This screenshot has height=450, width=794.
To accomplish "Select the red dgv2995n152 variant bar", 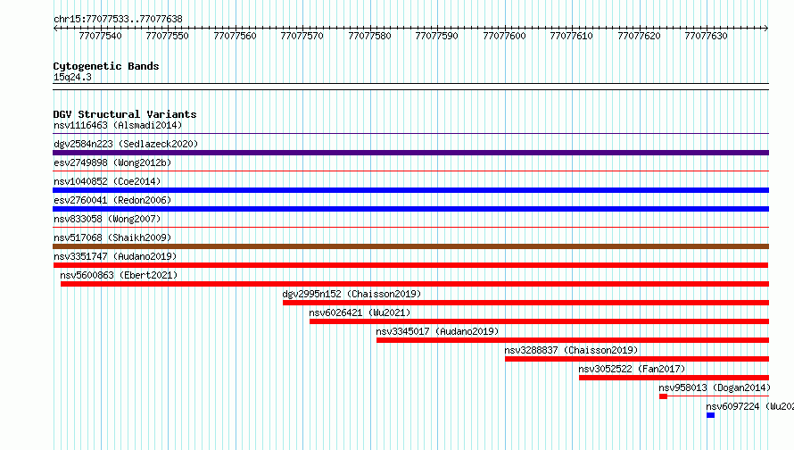I will pyautogui.click(x=525, y=303).
